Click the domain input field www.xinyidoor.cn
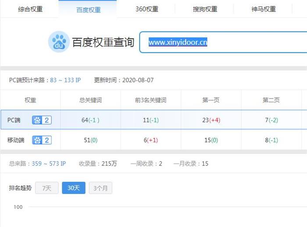 coord(223,42)
